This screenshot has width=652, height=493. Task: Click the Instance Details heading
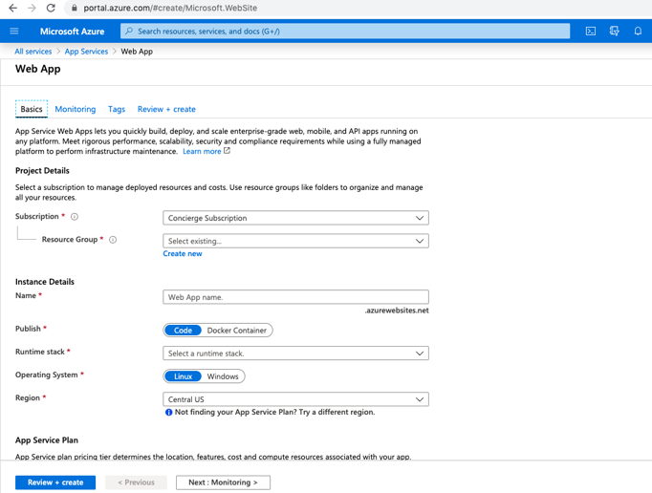pyautogui.click(x=45, y=282)
